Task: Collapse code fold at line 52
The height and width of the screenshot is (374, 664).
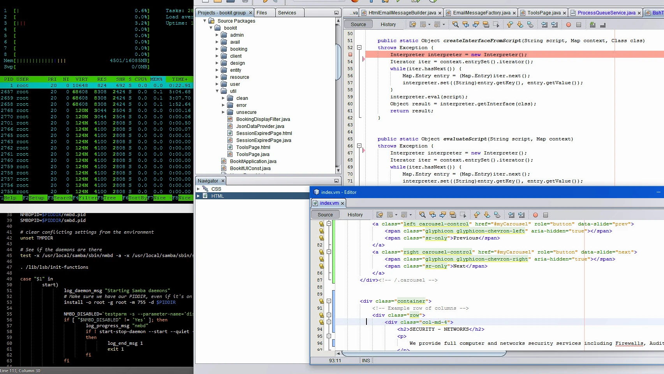Action: pos(359,48)
